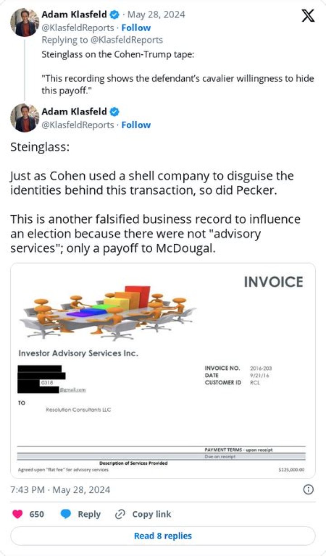Open the tweet info icon
The width and height of the screenshot is (326, 556).
[x=308, y=490]
